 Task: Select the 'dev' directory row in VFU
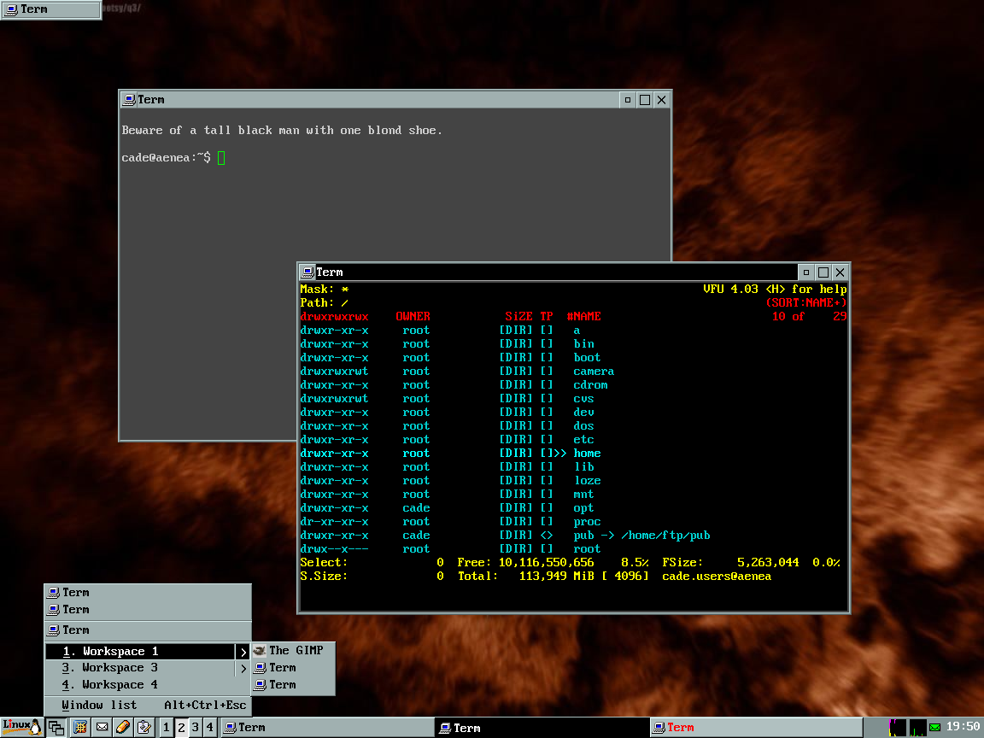click(x=574, y=413)
